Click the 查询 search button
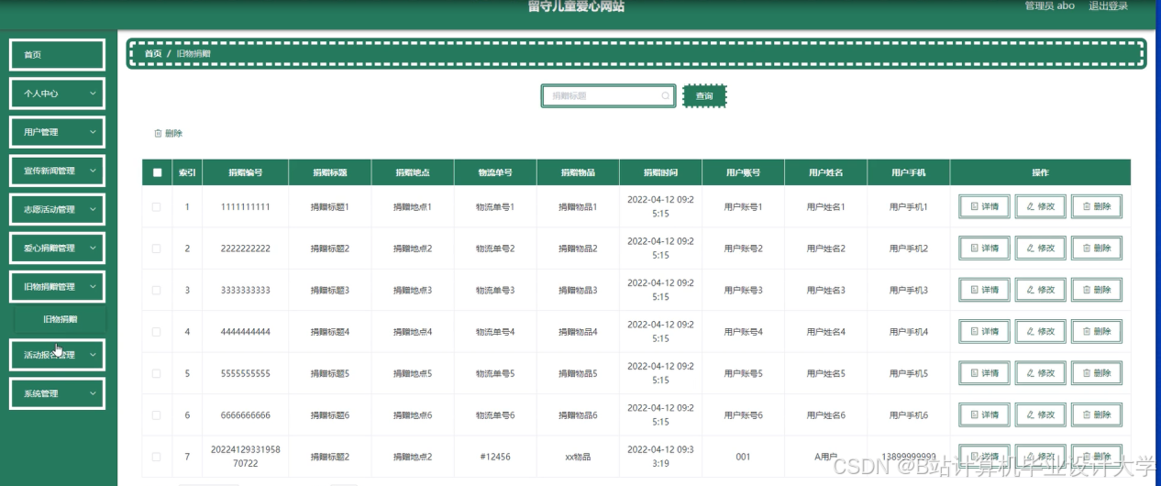Viewport: 1161px width, 486px height. point(704,95)
